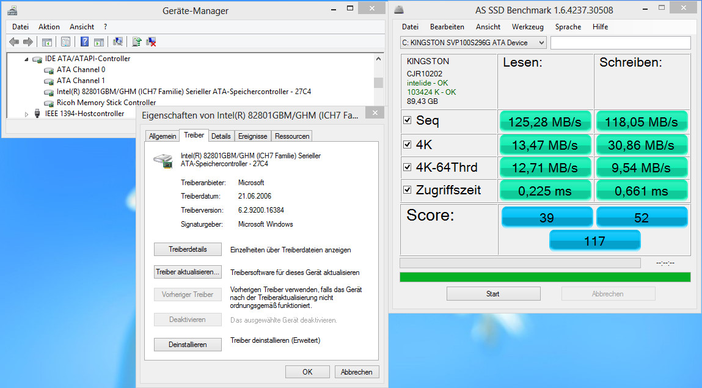Start the AS SSD benchmark
Viewport: 702px width, 388px height.
tap(493, 294)
